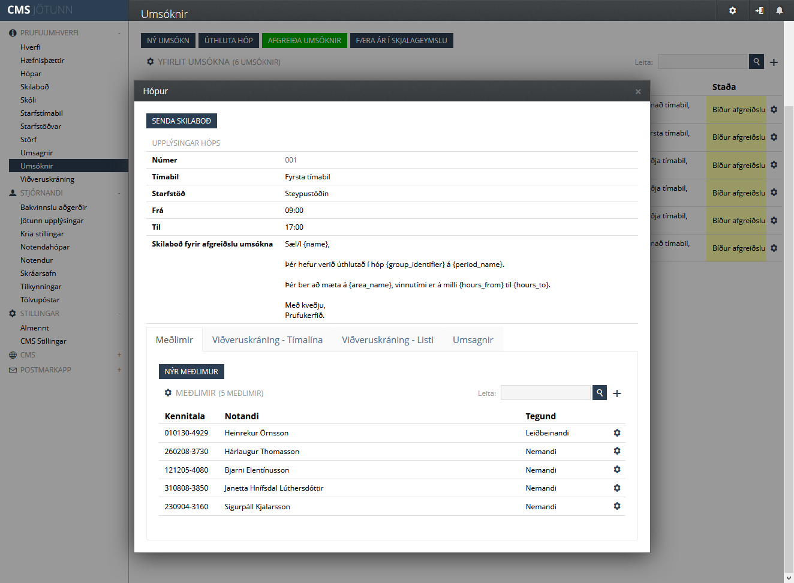This screenshot has width=794, height=583.
Task: Open Notendahópar in sidebar
Action: tap(45, 247)
